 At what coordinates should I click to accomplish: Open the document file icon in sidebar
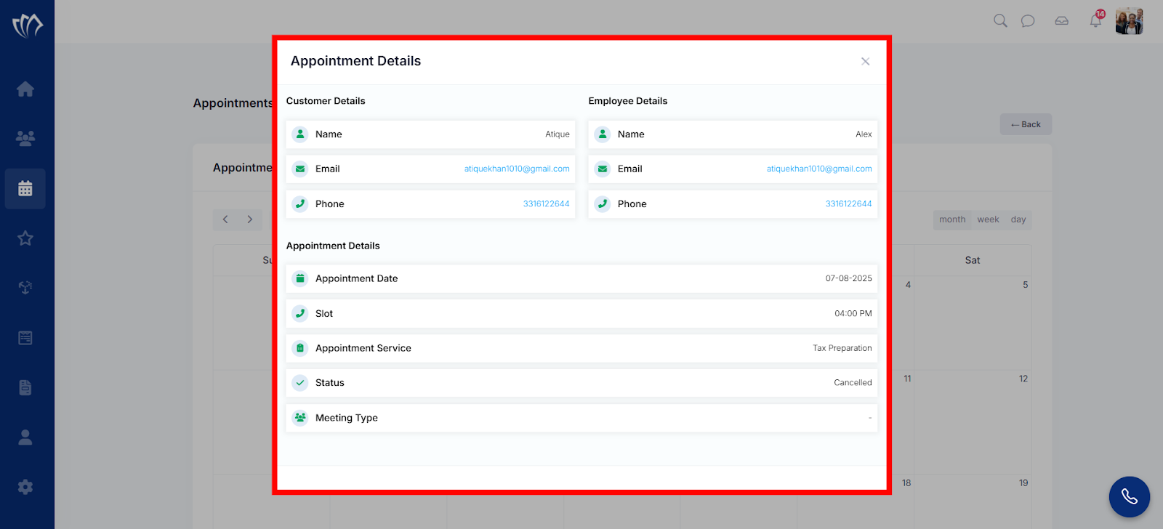point(25,387)
